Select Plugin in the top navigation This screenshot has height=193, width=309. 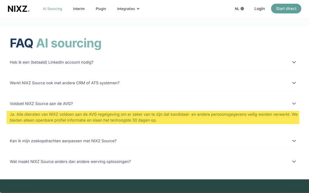coord(101,9)
